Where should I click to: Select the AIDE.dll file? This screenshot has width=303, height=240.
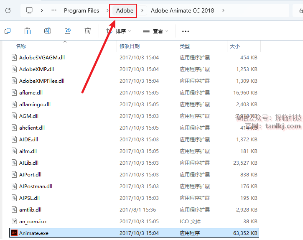(x=28, y=139)
